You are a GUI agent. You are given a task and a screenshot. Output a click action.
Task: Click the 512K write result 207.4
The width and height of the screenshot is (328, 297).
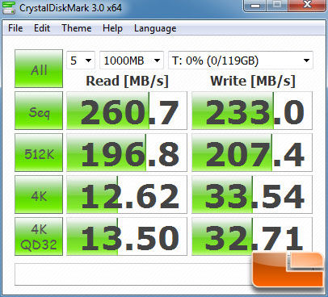252,153
